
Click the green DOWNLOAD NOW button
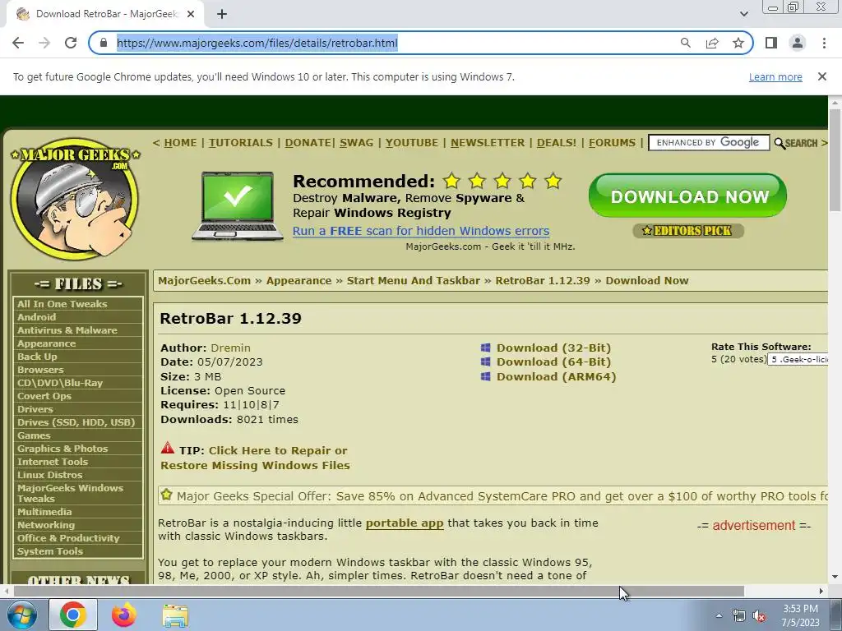tap(687, 196)
